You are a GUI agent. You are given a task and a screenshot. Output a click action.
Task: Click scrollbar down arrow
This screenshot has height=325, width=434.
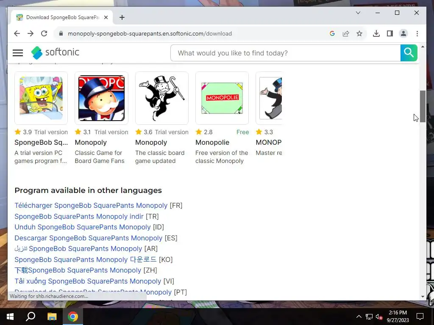pyautogui.click(x=423, y=297)
